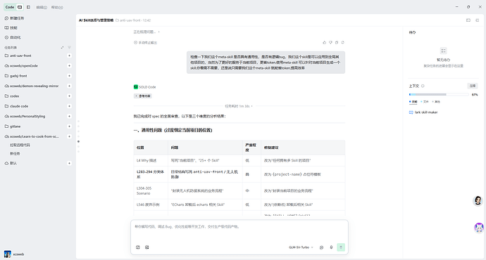This screenshot has height=260, width=486.
Task: Open the 编辑 menu
Action: [x=42, y=7]
